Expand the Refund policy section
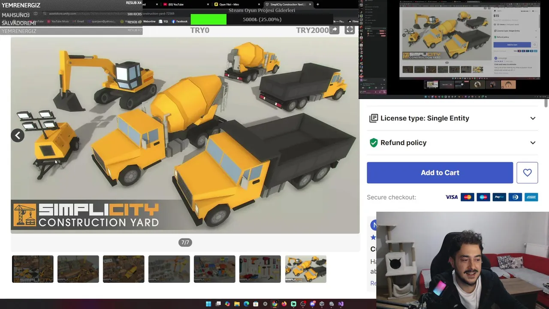Image resolution: width=549 pixels, height=309 pixels. 453,142
